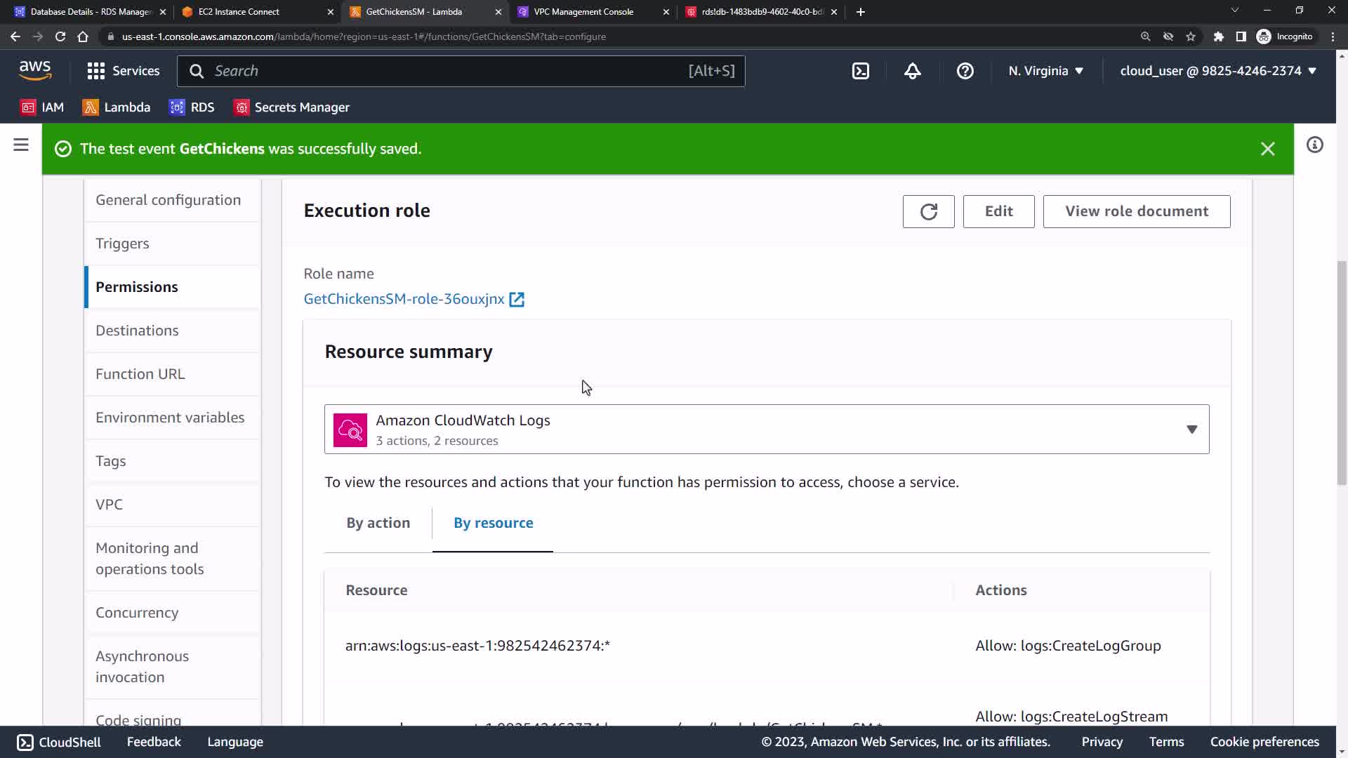The height and width of the screenshot is (758, 1348).
Task: Click the Edit execution role button
Action: (998, 211)
